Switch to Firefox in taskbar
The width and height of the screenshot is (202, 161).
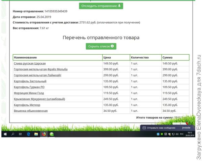click(x=44, y=134)
